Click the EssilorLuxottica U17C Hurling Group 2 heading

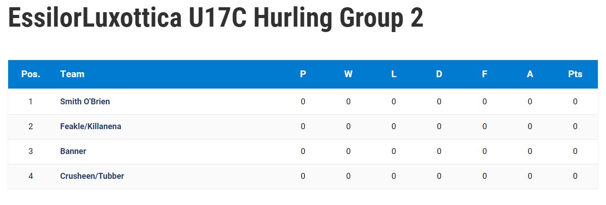(x=216, y=18)
